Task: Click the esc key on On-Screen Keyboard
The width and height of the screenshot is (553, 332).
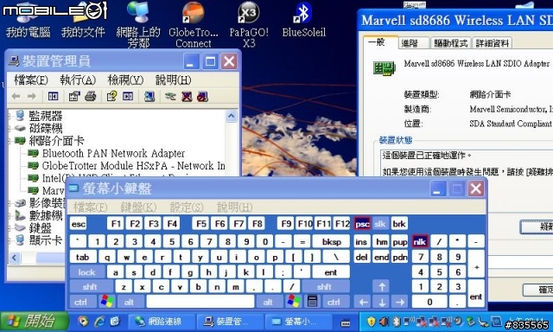Action: (79, 224)
